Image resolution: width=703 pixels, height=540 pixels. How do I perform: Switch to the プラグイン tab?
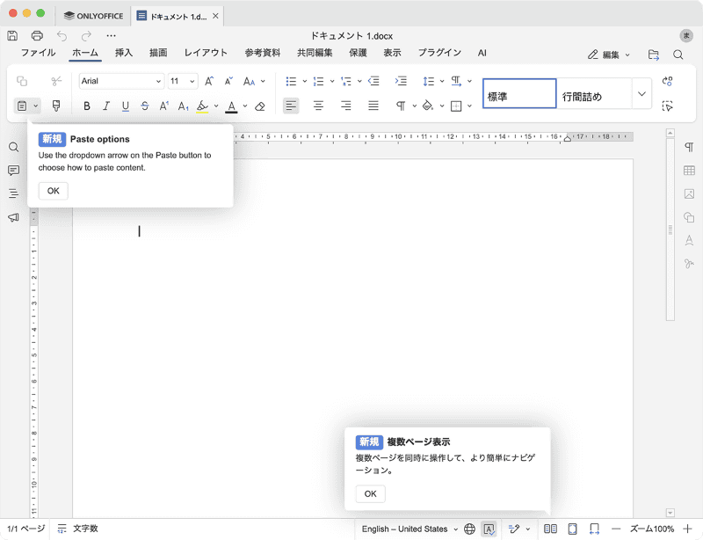[439, 53]
